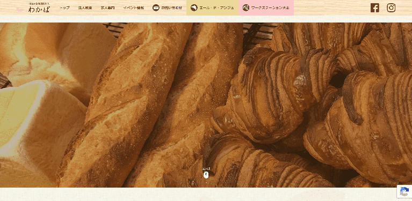Open the Instagram page icon
The width and height of the screenshot is (412, 201).
(391, 8)
